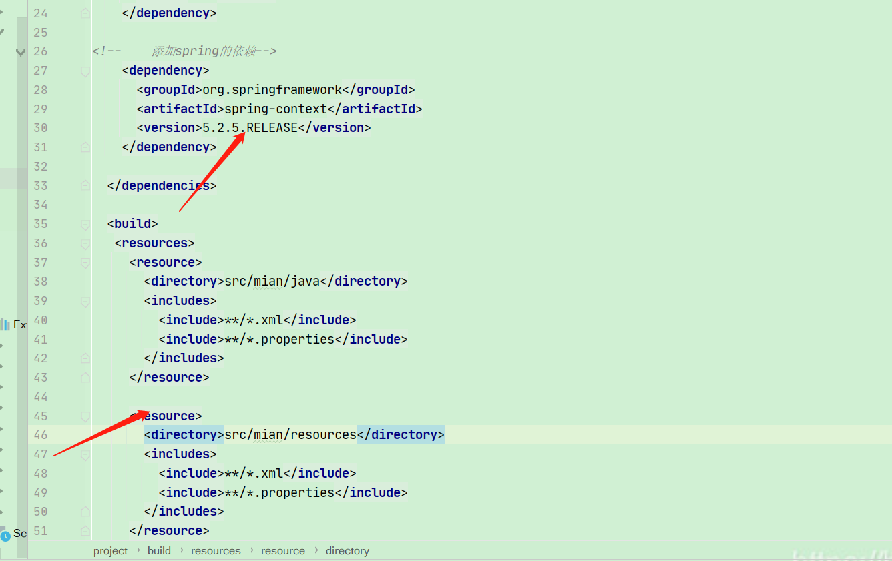Click the project panel vertical scrollbar

(x=22, y=287)
